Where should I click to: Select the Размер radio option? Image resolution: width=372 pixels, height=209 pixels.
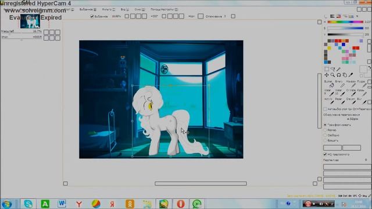[x=325, y=130]
